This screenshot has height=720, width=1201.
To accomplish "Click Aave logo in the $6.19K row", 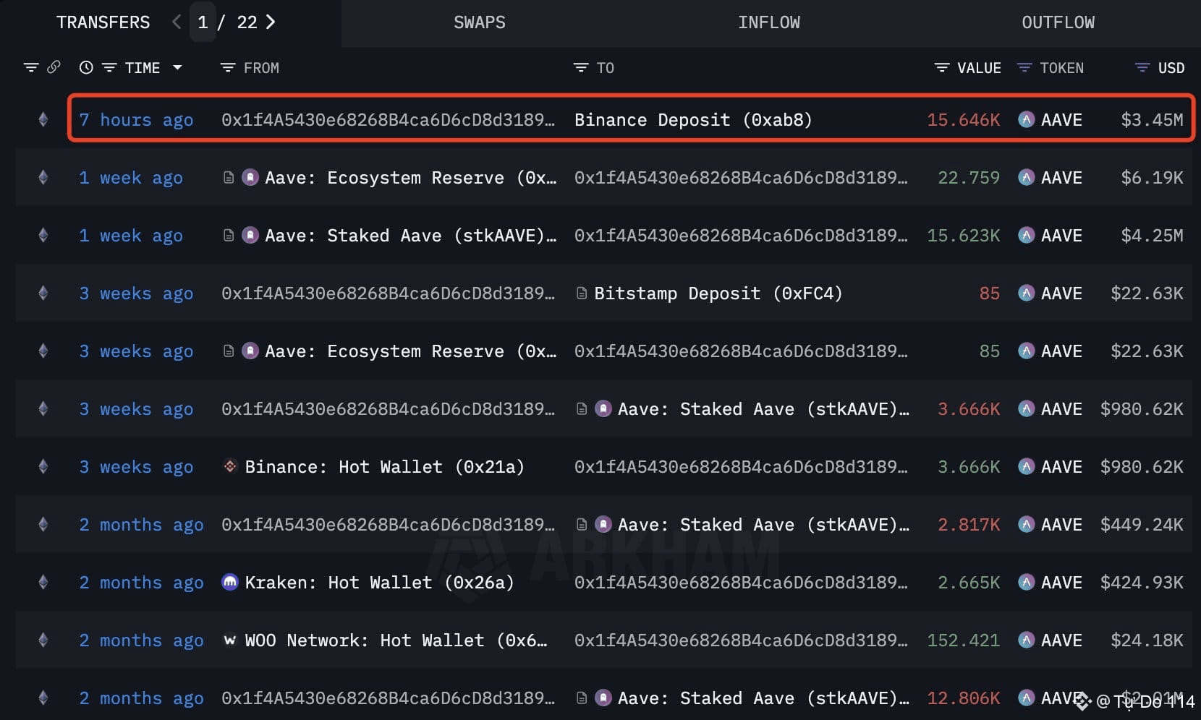I will point(250,177).
